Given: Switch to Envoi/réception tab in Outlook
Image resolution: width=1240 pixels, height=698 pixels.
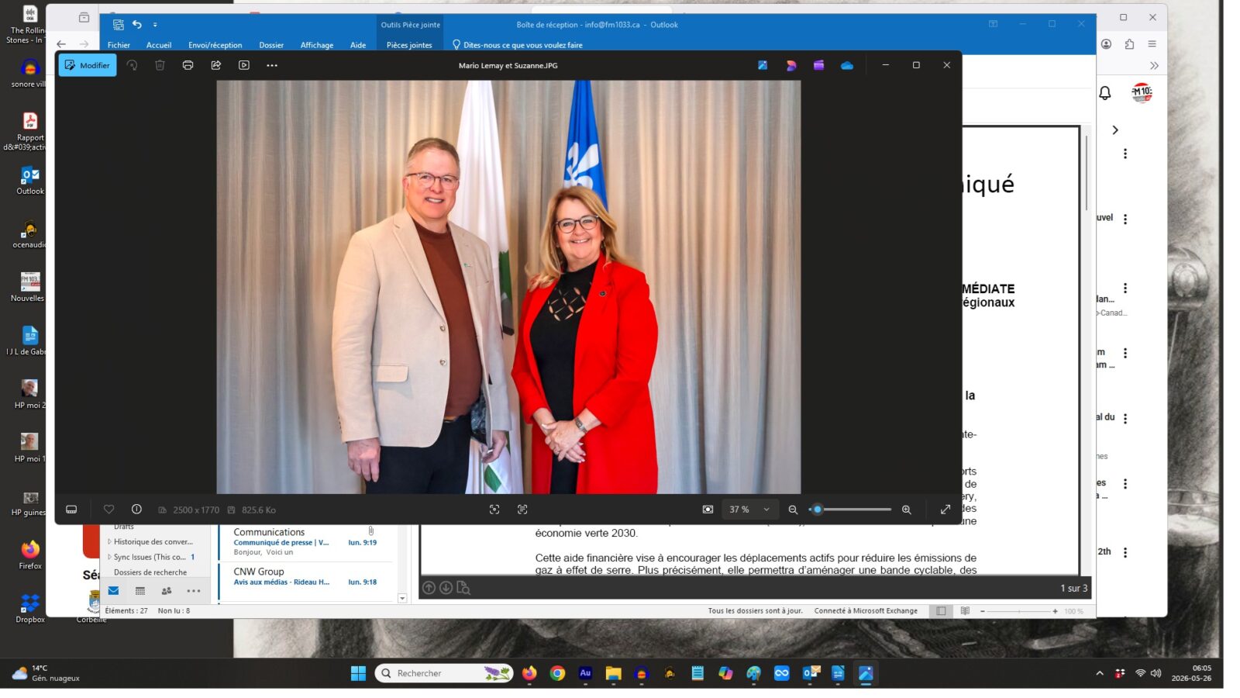Looking at the screenshot, I should click(x=215, y=45).
